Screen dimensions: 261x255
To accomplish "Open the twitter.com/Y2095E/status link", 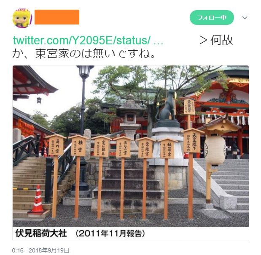I will coord(88,41).
